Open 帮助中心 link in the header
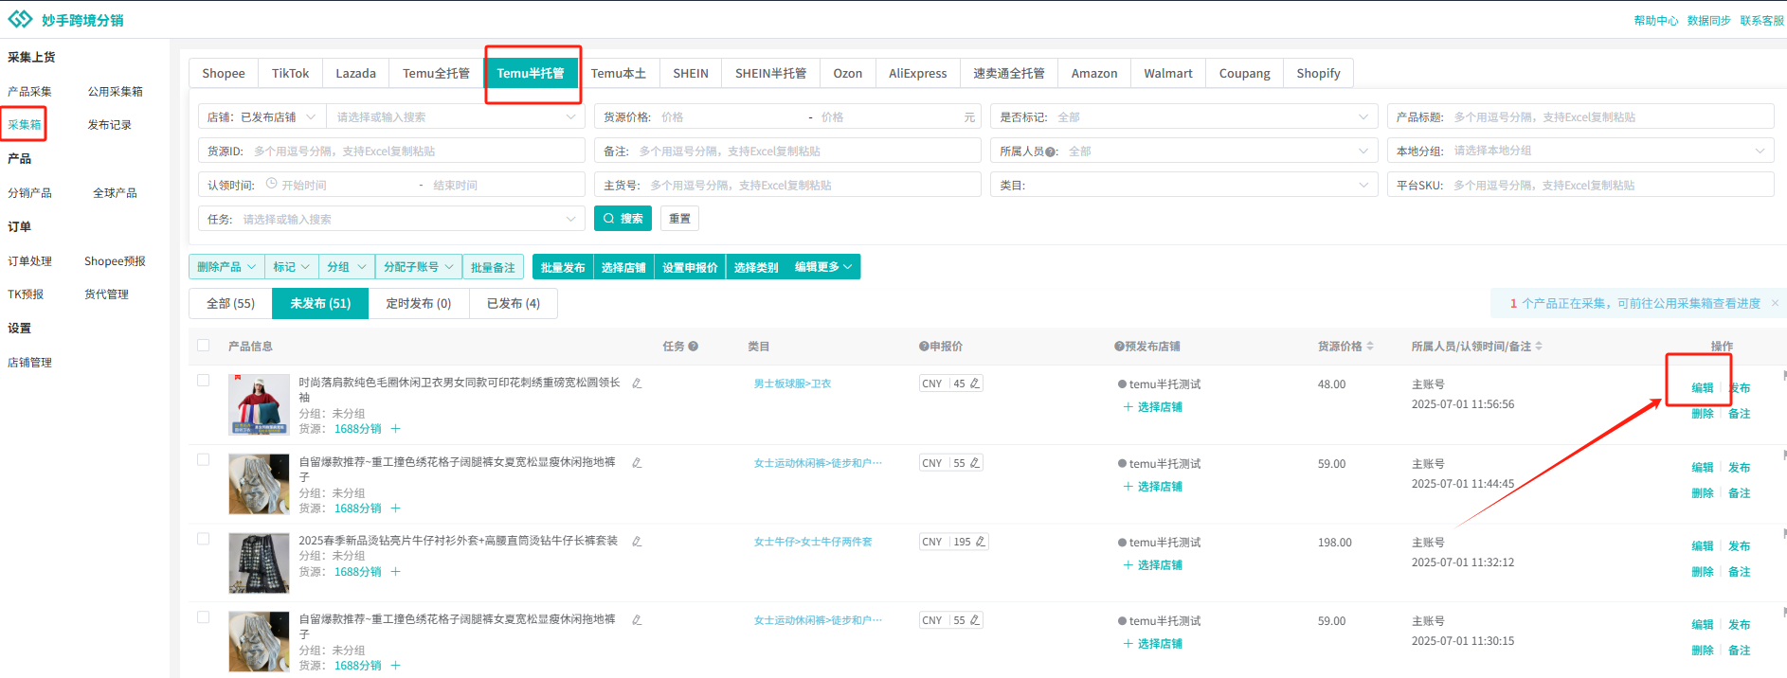The height and width of the screenshot is (678, 1787). pos(1656,21)
